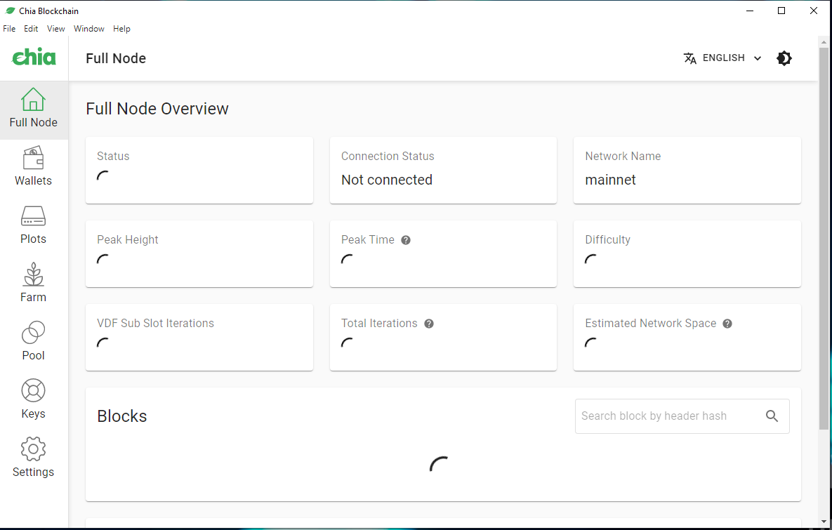
Task: Click the 'Status' card label
Action: (x=113, y=157)
